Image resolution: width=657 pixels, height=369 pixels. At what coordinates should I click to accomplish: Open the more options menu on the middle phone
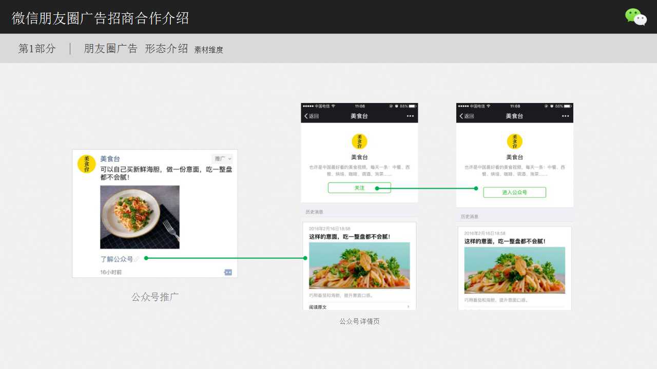410,116
